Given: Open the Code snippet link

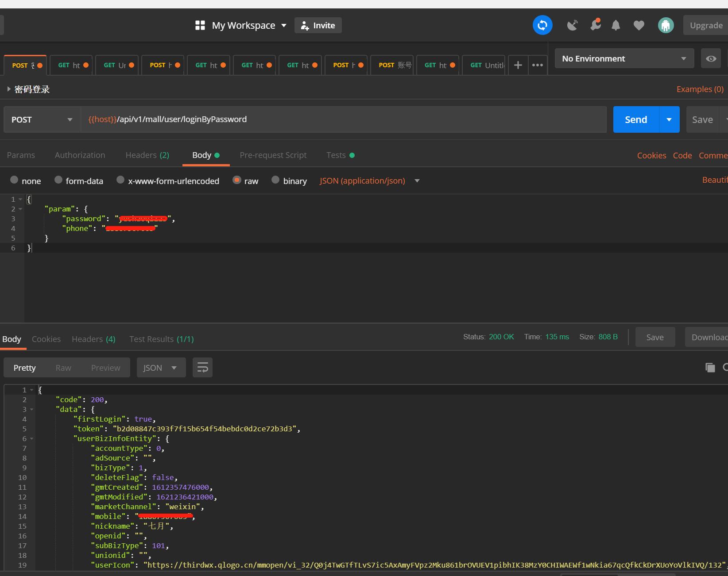Looking at the screenshot, I should 682,155.
